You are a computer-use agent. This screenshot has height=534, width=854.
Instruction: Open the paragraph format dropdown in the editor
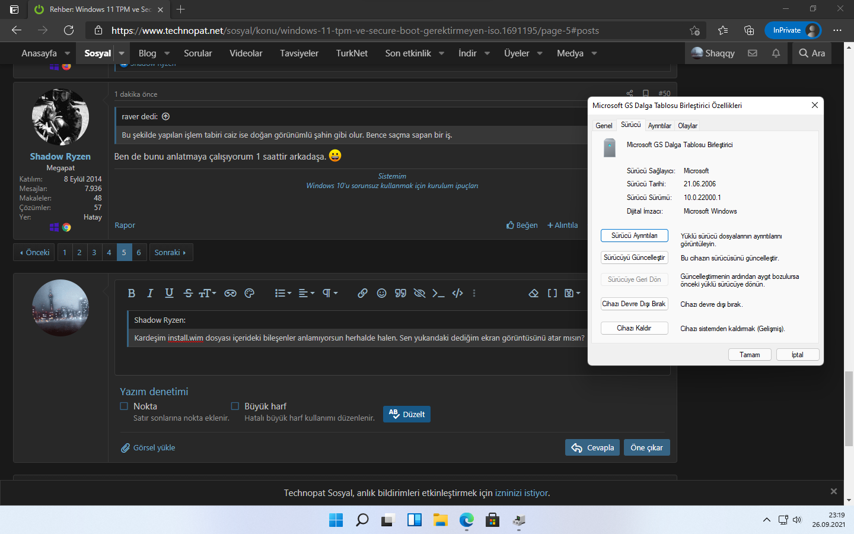330,293
